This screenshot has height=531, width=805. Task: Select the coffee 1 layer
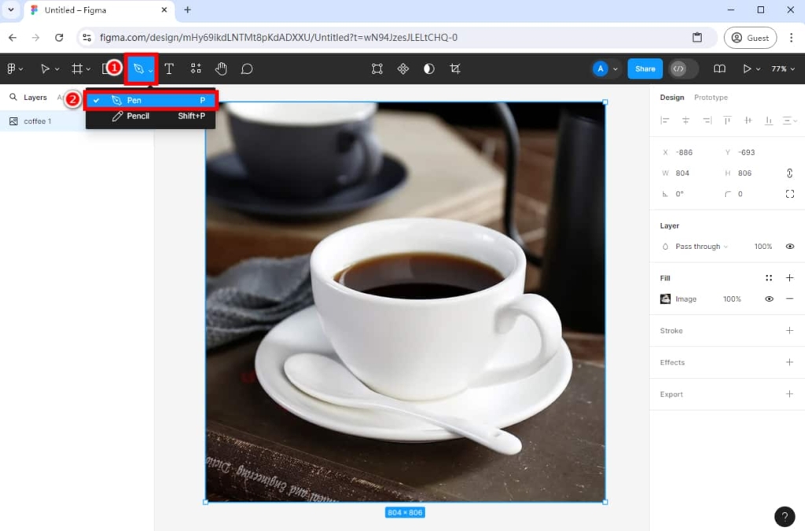coord(39,121)
